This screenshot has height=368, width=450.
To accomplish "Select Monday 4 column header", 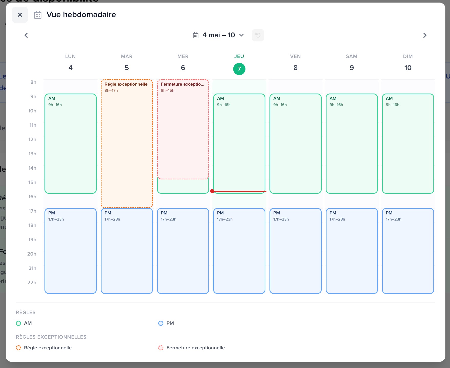I will (x=71, y=63).
